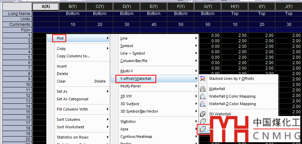Pick the plain Waterfall plot label
The width and height of the screenshot is (302, 144).
coord(217,89)
